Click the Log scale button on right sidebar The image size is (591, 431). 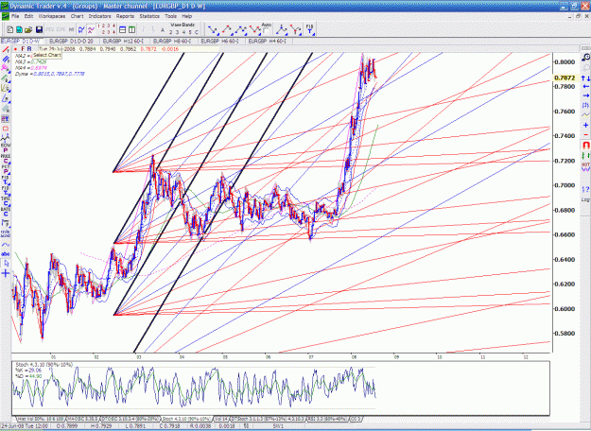pos(585,199)
